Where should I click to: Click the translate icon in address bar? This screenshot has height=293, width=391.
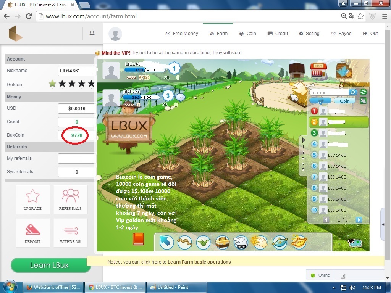[352, 16]
